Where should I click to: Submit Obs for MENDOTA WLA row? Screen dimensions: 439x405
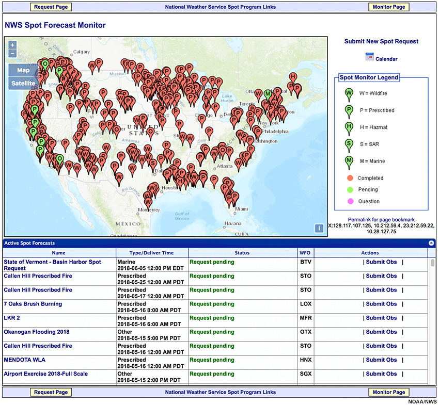(x=381, y=360)
